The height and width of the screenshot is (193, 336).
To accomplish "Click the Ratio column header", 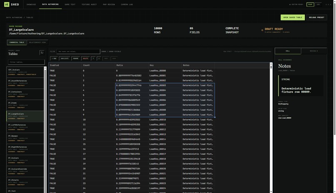I will coord(132,65).
